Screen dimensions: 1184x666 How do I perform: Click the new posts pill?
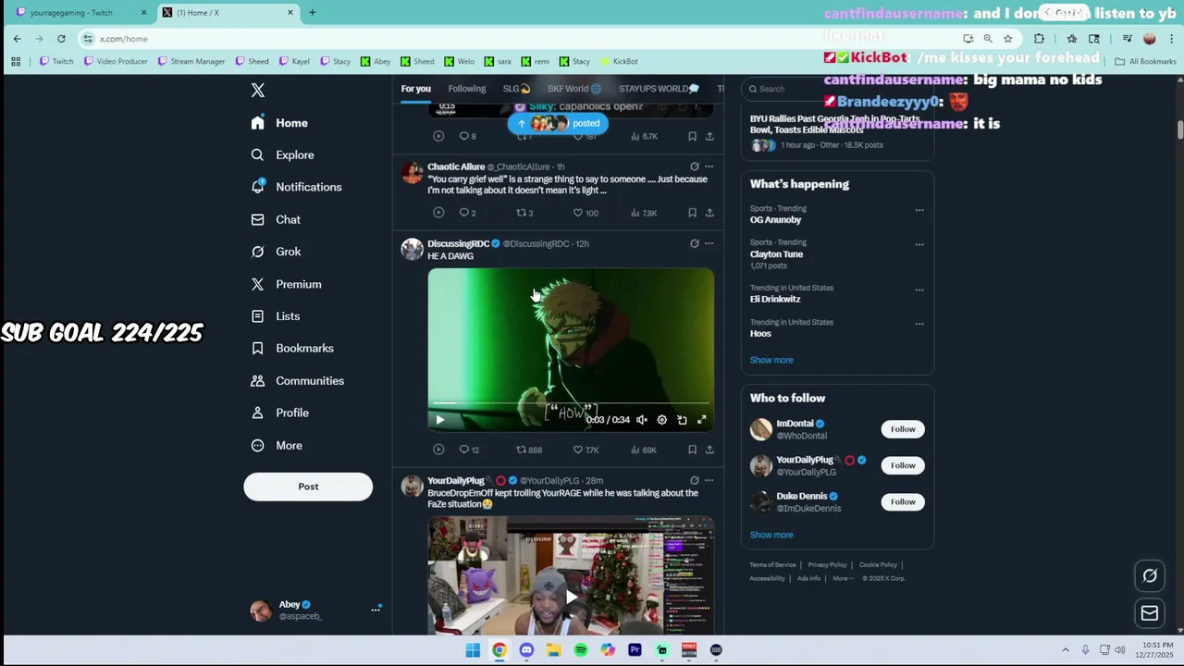tap(558, 123)
